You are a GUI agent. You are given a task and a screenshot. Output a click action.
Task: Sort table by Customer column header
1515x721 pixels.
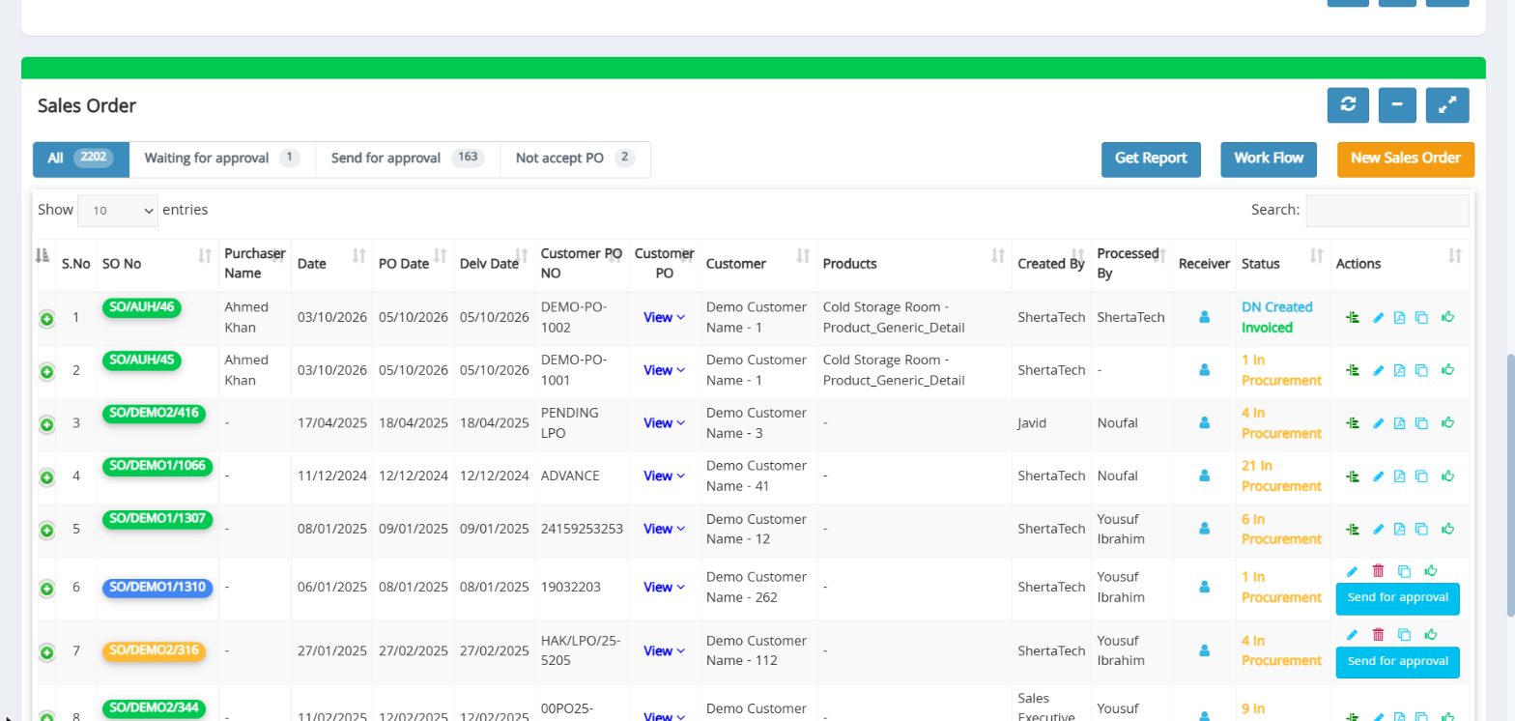(x=758, y=264)
